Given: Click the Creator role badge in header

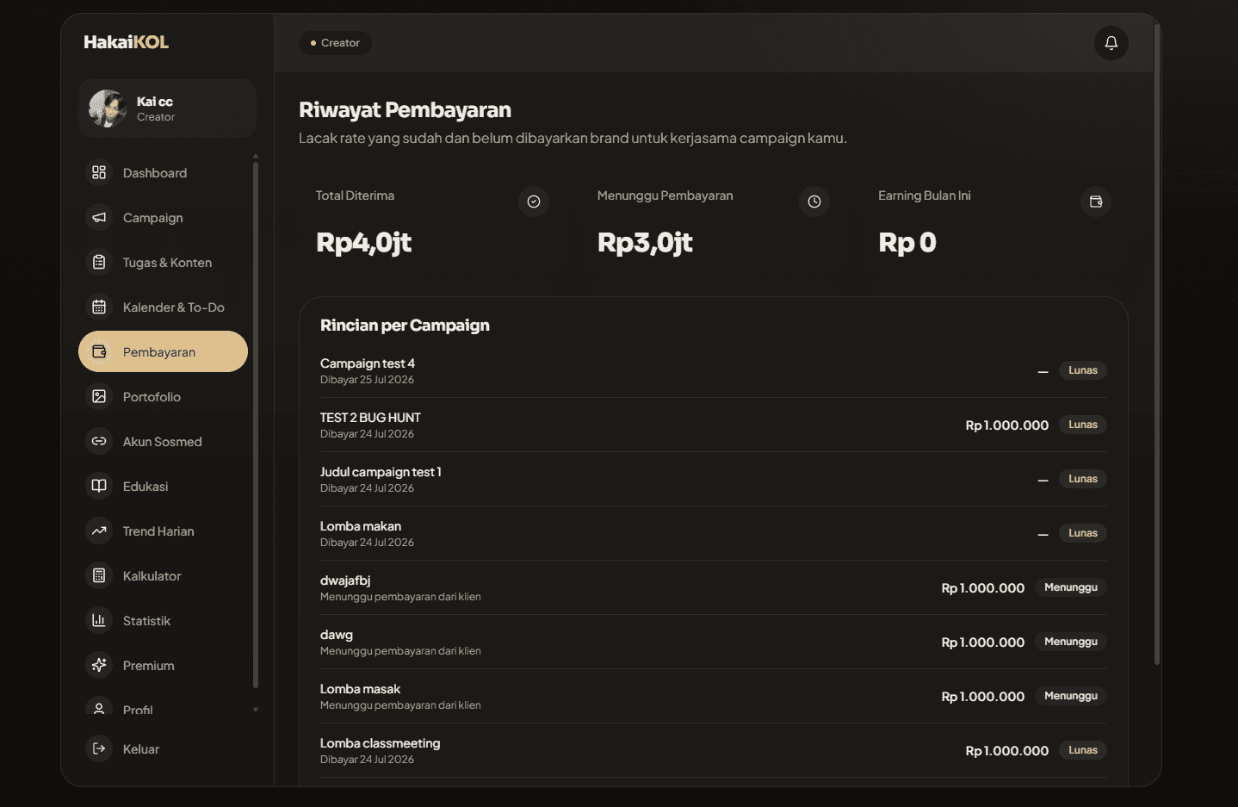Looking at the screenshot, I should [335, 43].
